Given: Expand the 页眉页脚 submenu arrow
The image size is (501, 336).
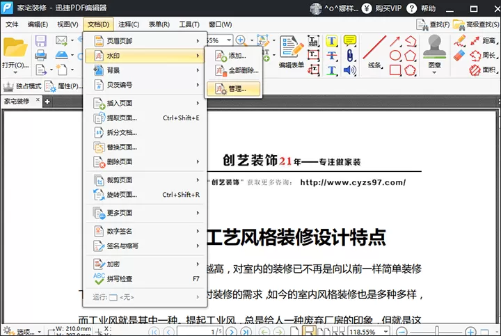Looking at the screenshot, I should [198, 41].
